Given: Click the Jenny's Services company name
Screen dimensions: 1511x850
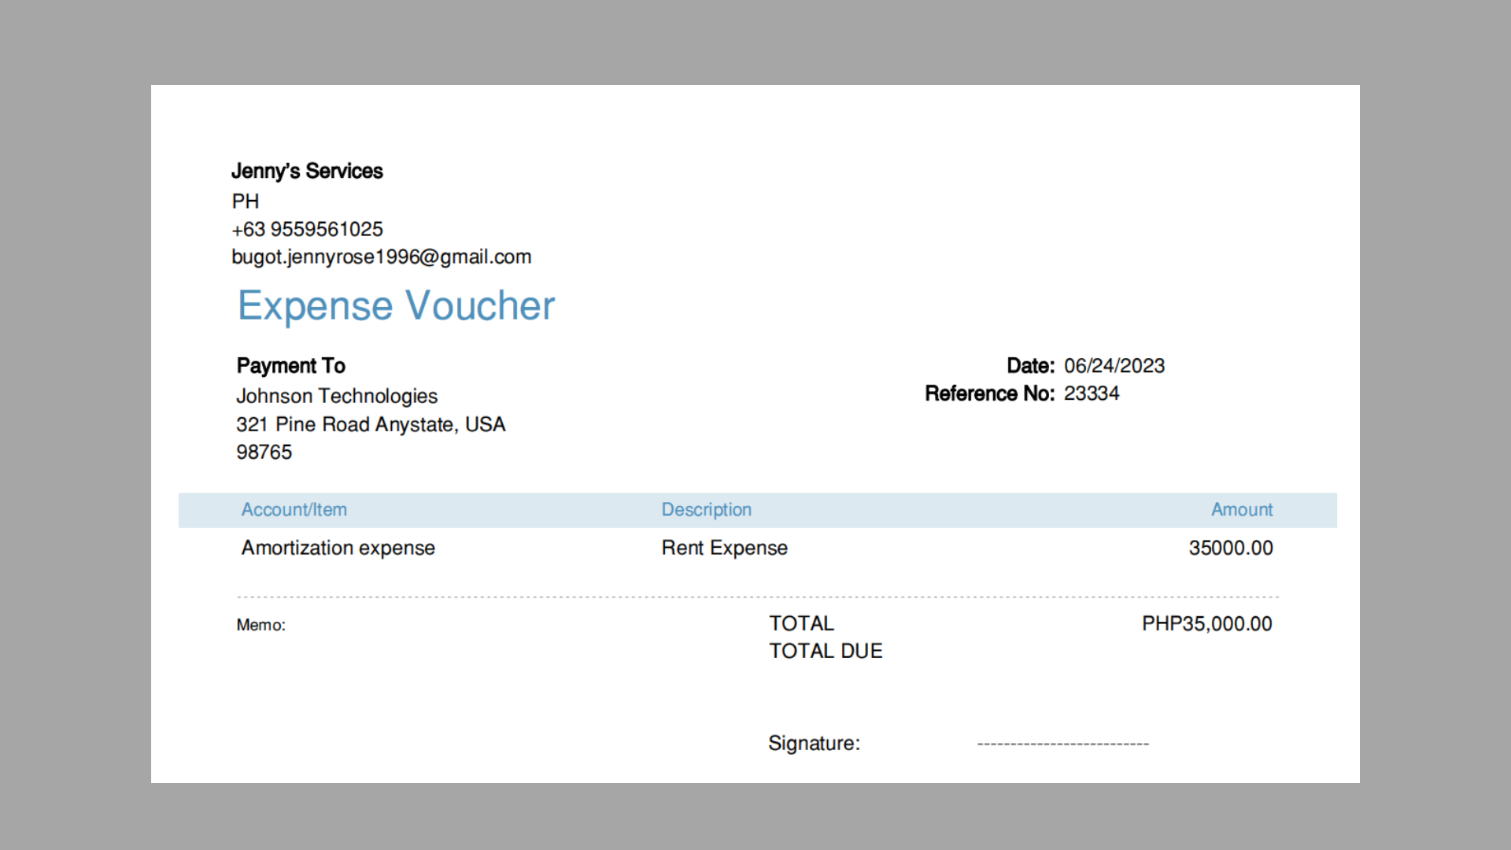Looking at the screenshot, I should [307, 171].
